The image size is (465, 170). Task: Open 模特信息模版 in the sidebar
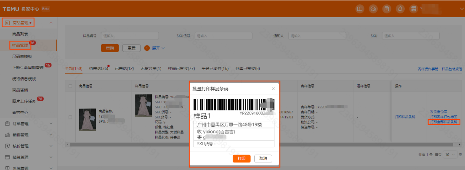pos(24,79)
